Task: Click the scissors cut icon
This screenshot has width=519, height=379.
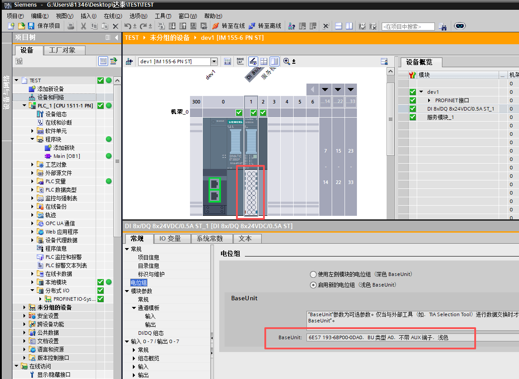Action: [83, 26]
